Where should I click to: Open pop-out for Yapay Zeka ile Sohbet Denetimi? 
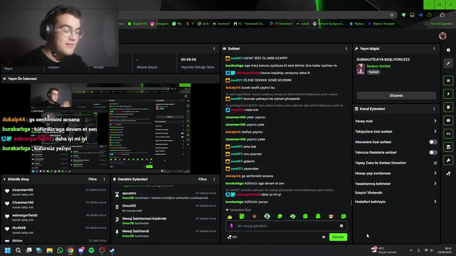pyautogui.click(x=435, y=163)
